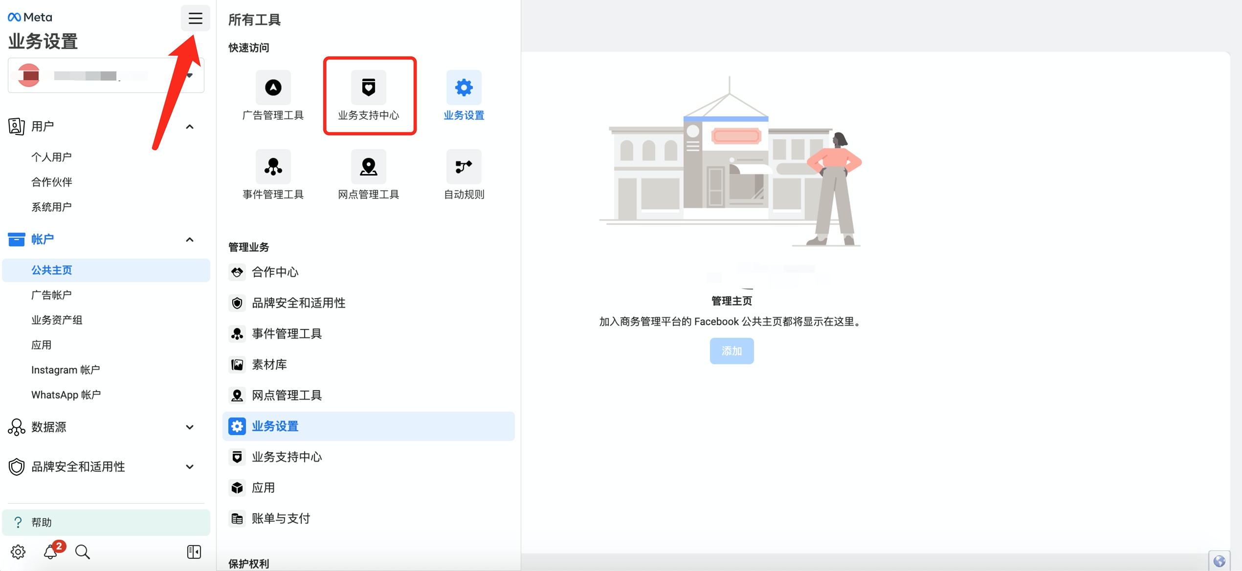Select 业务设置 quick access gear shortcut

(x=464, y=96)
